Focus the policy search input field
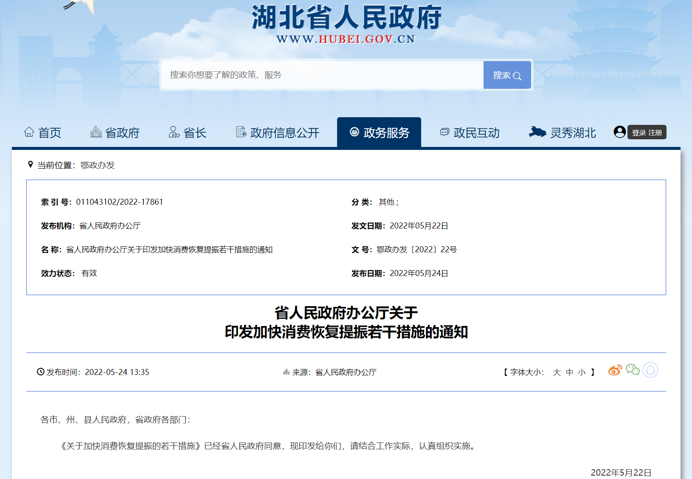The width and height of the screenshot is (692, 479). (322, 75)
